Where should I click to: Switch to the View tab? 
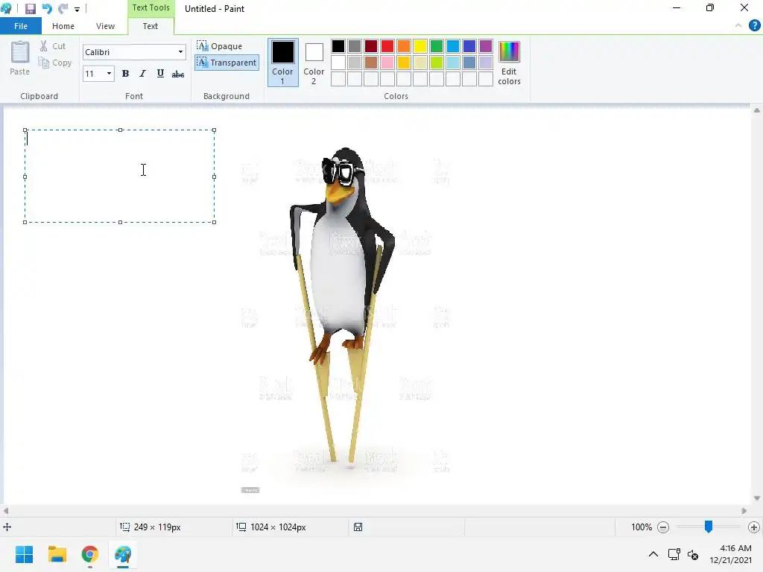pos(106,26)
